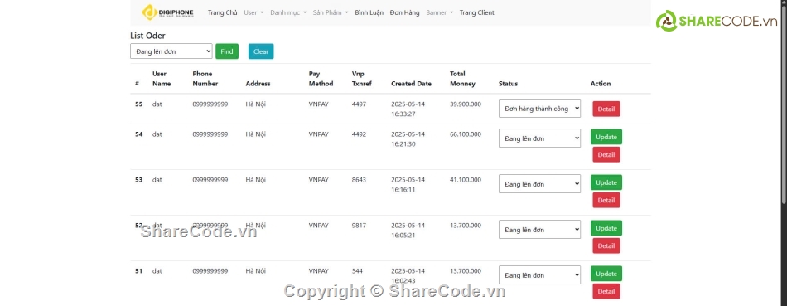Show Detail for order 53
The image size is (787, 306).
(x=606, y=200)
